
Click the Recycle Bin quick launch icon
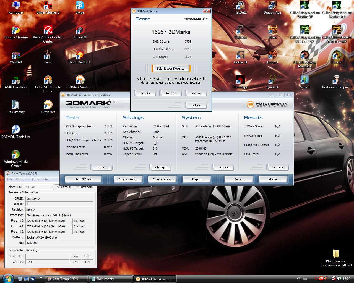pyautogui.click(x=20, y=279)
